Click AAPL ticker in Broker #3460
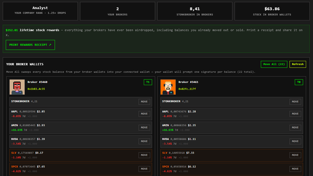Viewport: 313px width, 176px height. (14, 111)
